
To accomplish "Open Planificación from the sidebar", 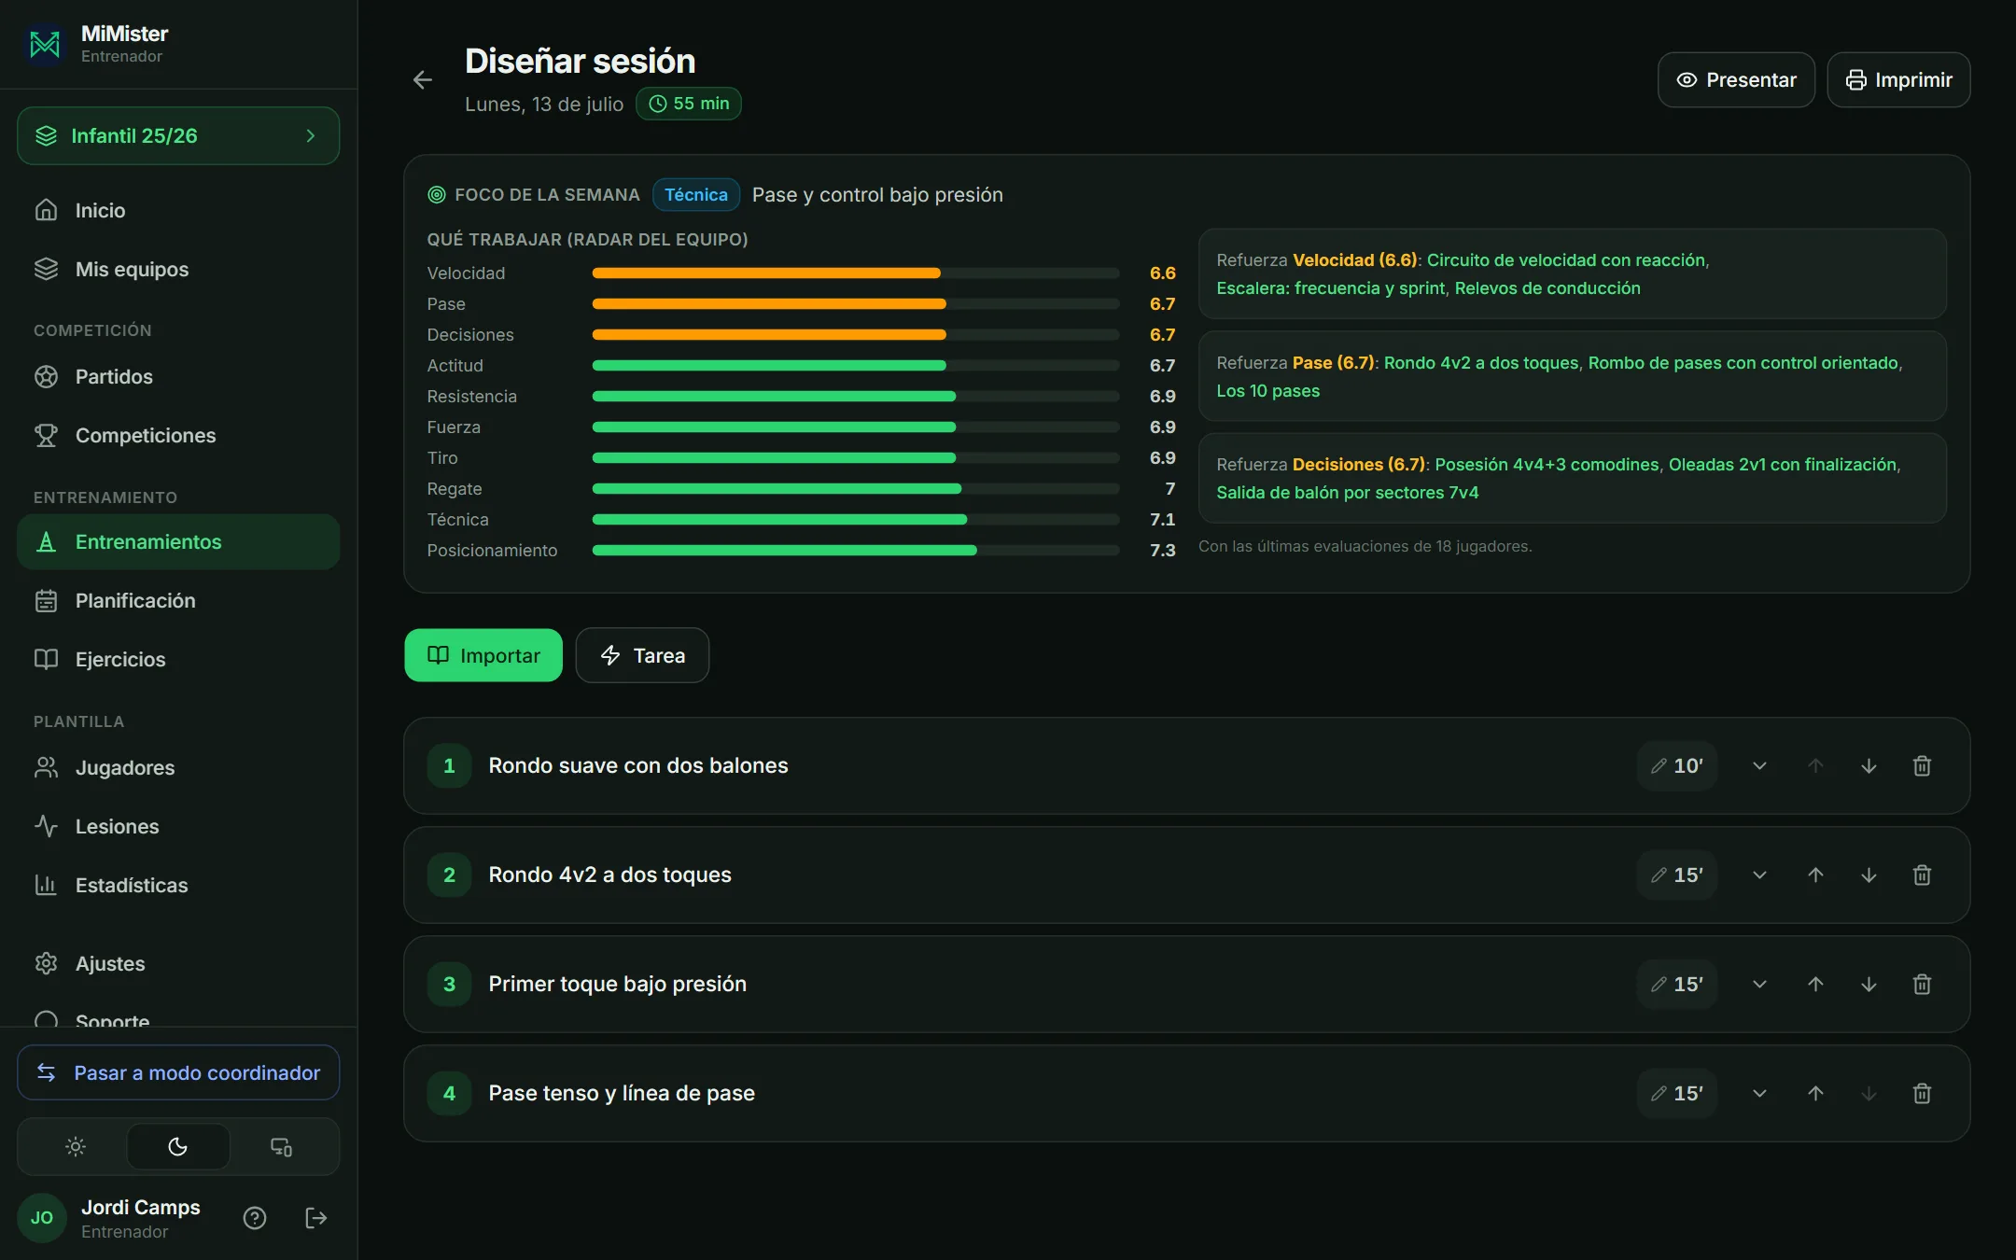I will (x=178, y=601).
